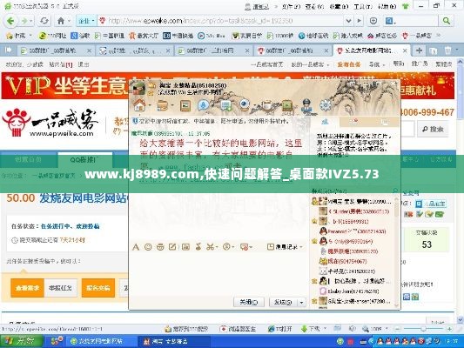Click the zoom in plus button near slider
Image resolution: width=464 pixels, height=348 pixels.
[x=449, y=329]
